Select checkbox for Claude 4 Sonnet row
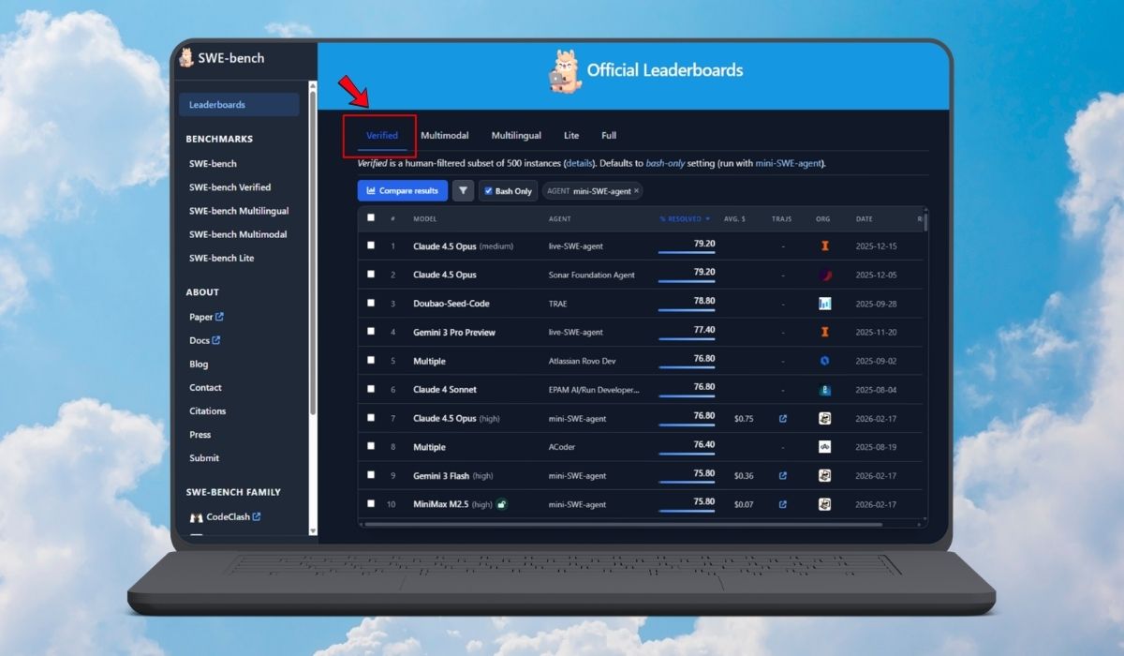1124x656 pixels. [x=371, y=389]
